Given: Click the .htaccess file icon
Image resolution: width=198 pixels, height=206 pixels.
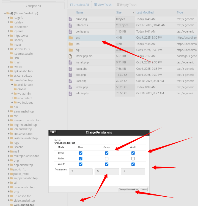Looking at the screenshot, I should 70,25.
